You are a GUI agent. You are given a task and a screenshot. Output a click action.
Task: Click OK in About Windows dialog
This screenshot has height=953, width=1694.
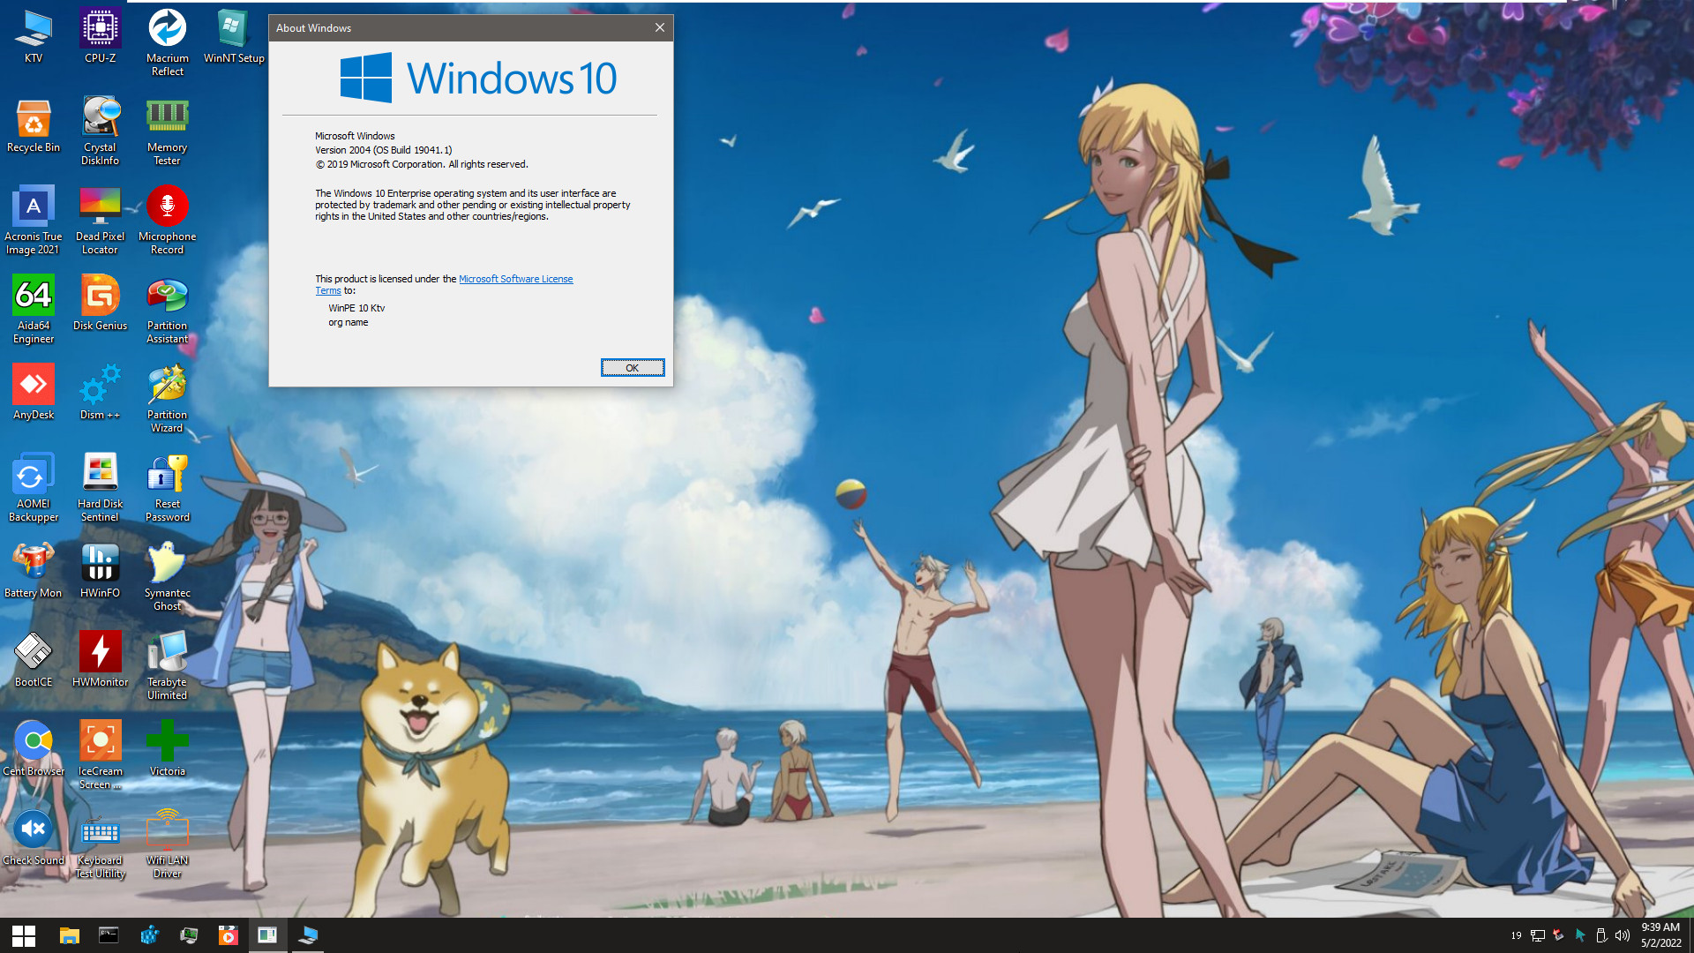pyautogui.click(x=633, y=368)
